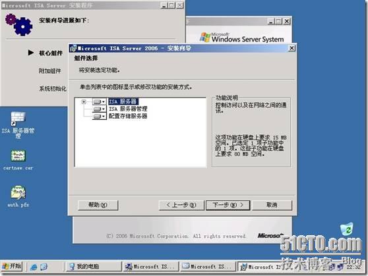The image size is (368, 276).
Task: Open the Recycle Bin desktop icon
Action: coord(347,229)
